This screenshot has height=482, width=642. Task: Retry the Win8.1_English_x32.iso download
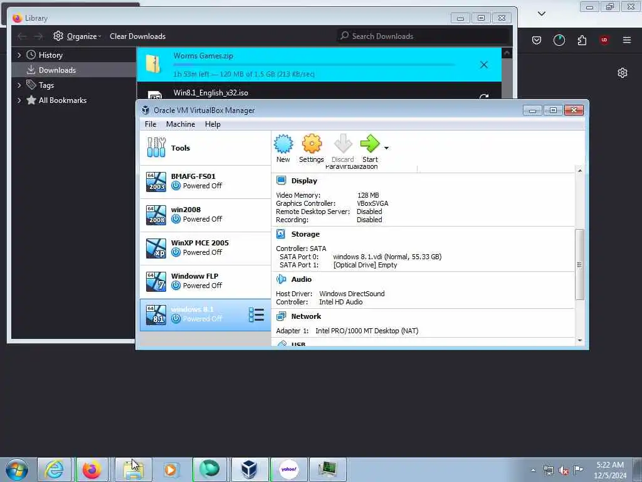point(484,97)
